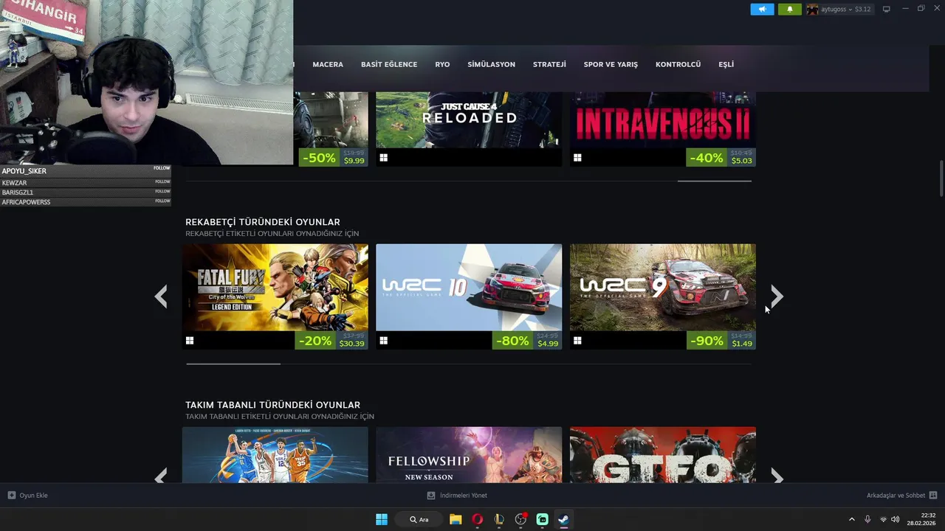Open Opera browser from the taskbar
This screenshot has height=531, width=945.
pos(478,519)
